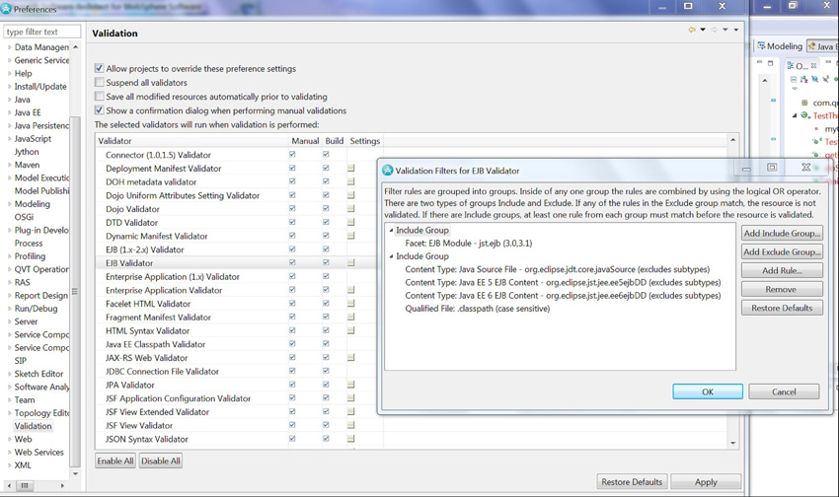Collapse the second Include Group with Content Types

391,256
